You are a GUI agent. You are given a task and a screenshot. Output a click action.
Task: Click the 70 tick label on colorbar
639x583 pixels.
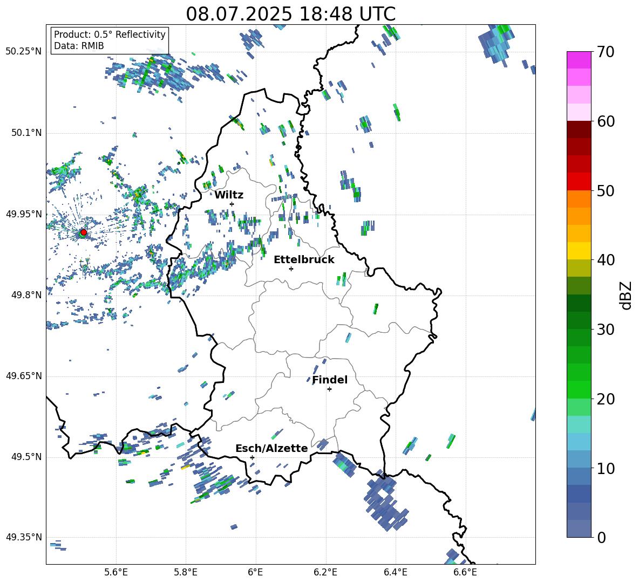tap(606, 52)
